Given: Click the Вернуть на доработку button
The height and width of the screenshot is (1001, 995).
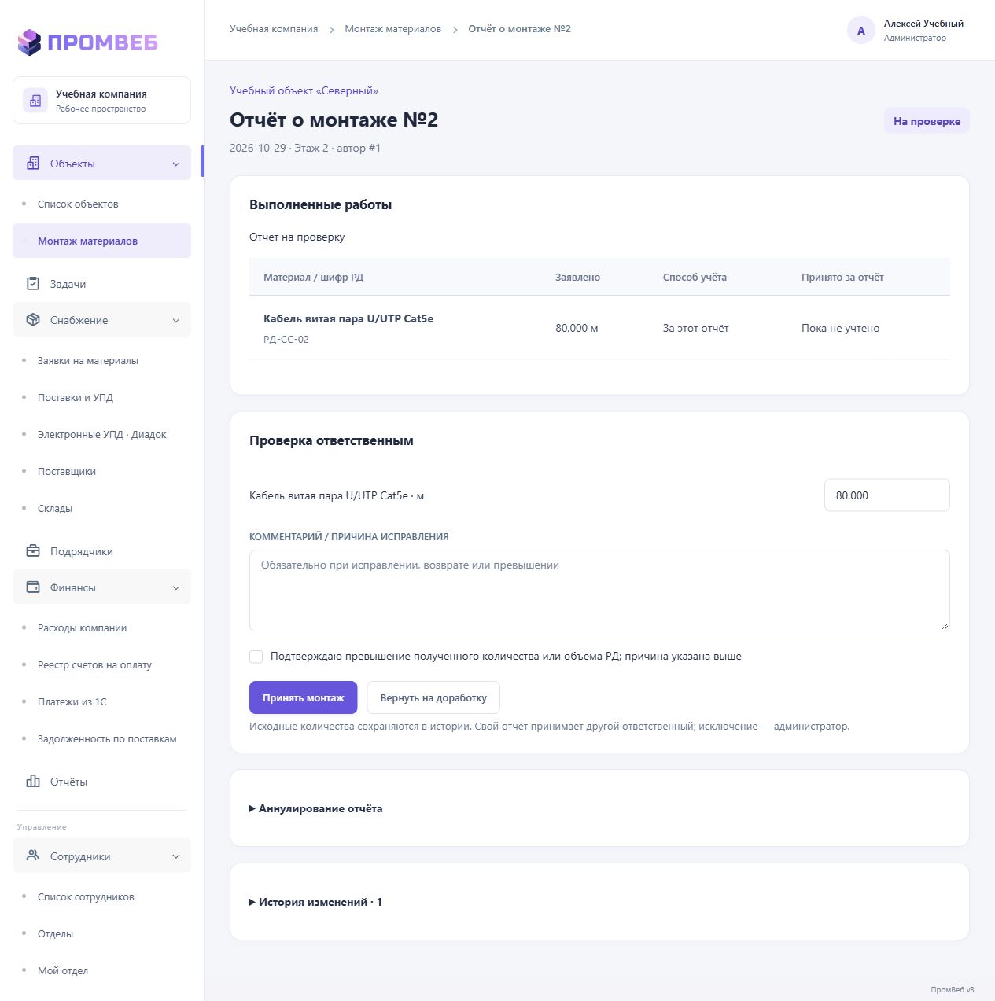Looking at the screenshot, I should [433, 697].
